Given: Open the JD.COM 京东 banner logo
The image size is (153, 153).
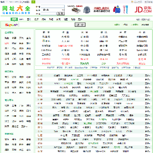Looking at the screenshot, I should pos(143,9).
